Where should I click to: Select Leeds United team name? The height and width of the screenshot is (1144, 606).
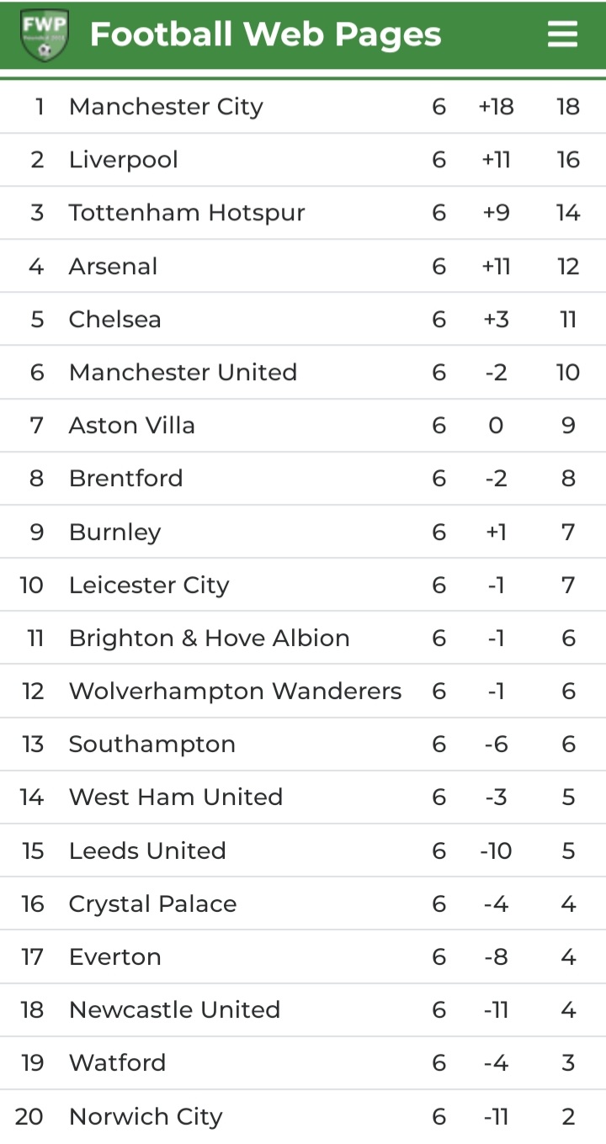click(147, 851)
